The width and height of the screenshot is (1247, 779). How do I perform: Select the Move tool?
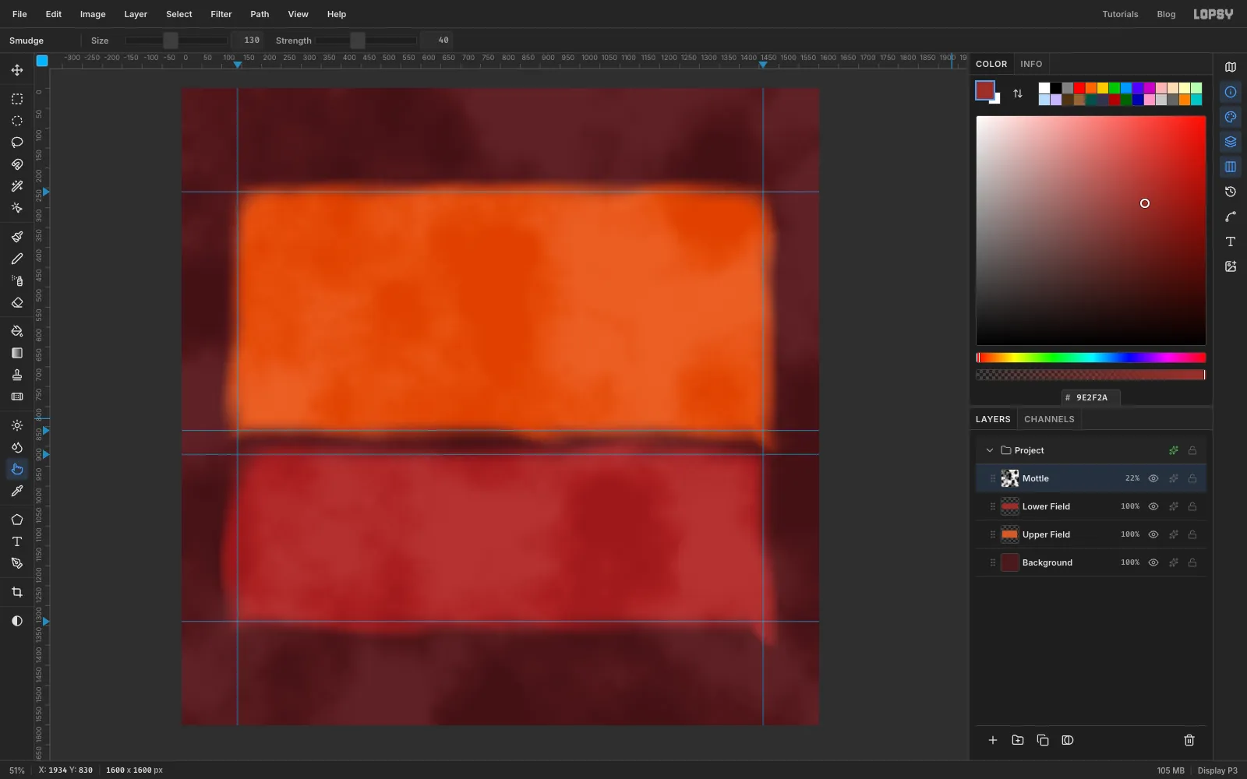pos(17,70)
